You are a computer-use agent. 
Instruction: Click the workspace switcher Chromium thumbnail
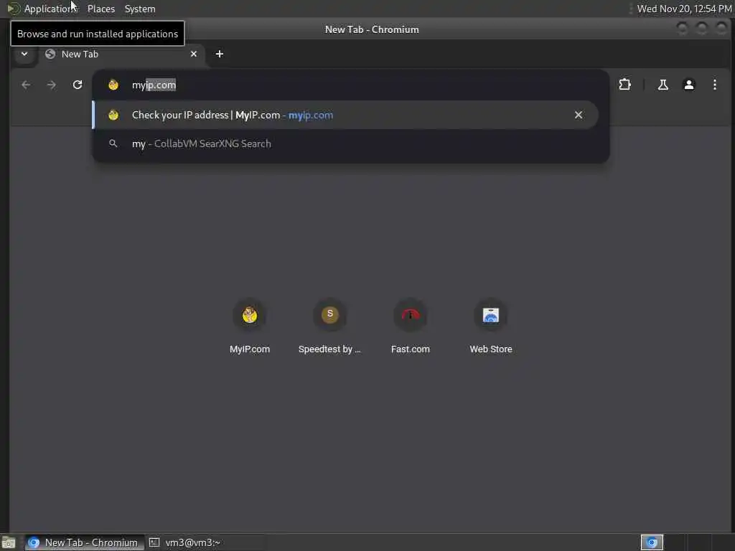click(x=652, y=542)
